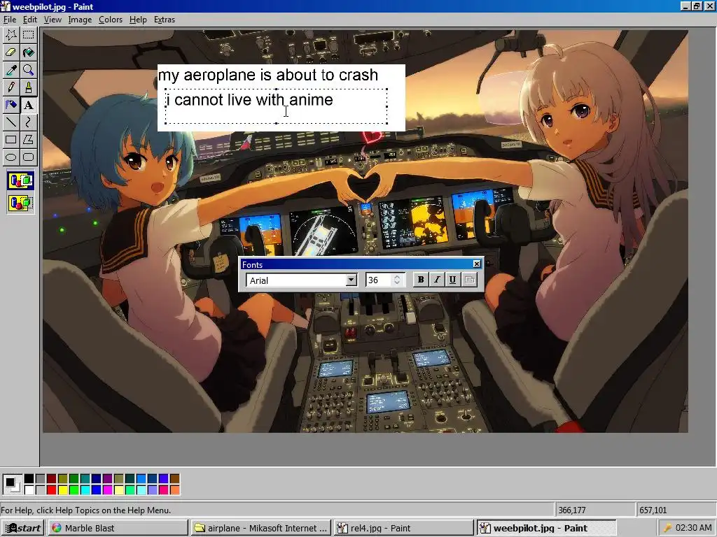The width and height of the screenshot is (717, 537).
Task: Select the Free-Form Select tool
Action: (x=11, y=35)
